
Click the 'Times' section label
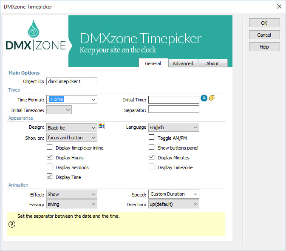(x=14, y=90)
